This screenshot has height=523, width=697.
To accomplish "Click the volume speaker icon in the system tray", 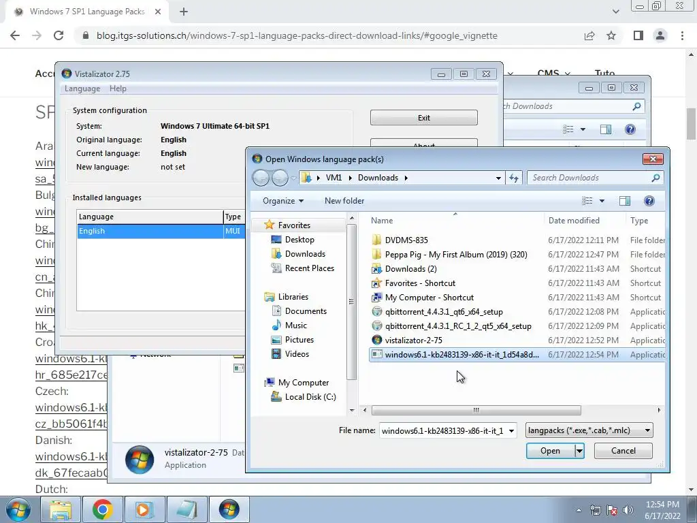I will tap(628, 510).
